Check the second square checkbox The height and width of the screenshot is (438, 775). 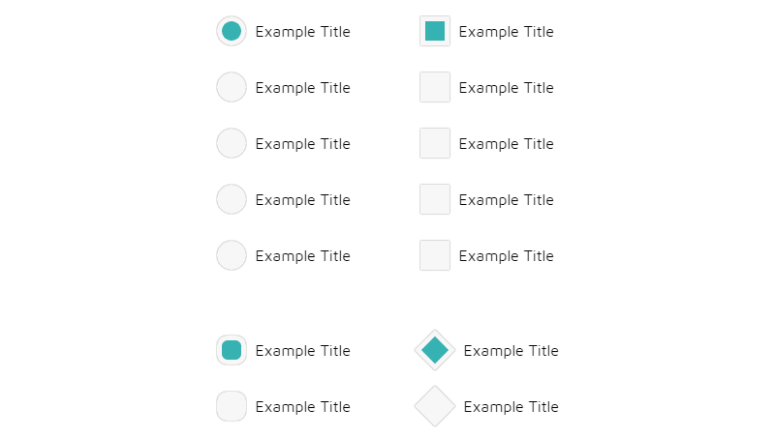coord(435,87)
